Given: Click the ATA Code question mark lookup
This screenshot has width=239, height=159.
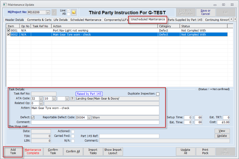Looking at the screenshot, I should coord(72,99).
